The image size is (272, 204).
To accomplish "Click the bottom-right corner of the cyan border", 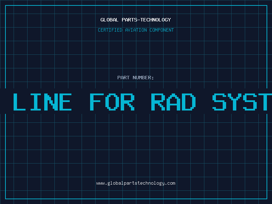I will pos(267,199).
